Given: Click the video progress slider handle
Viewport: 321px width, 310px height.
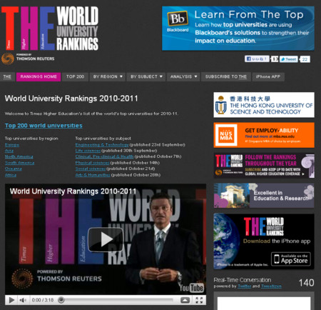Looking at the screenshot, I should (x=61, y=300).
